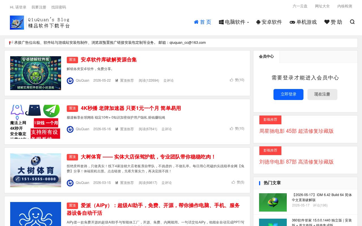Image resolution: width=362 pixels, height=226 pixels.
Task: Like the 大树体育 post
Action: click(238, 182)
